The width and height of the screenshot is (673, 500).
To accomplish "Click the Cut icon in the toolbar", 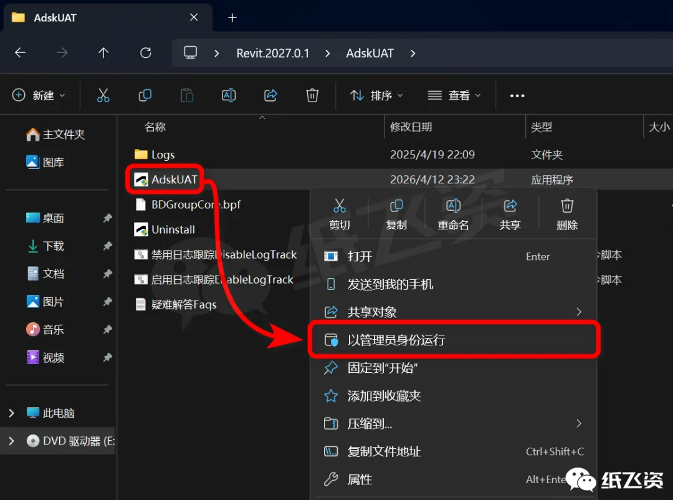I will point(103,95).
